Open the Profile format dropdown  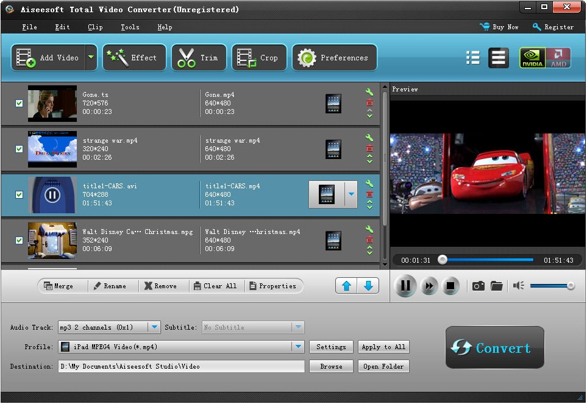click(x=299, y=347)
